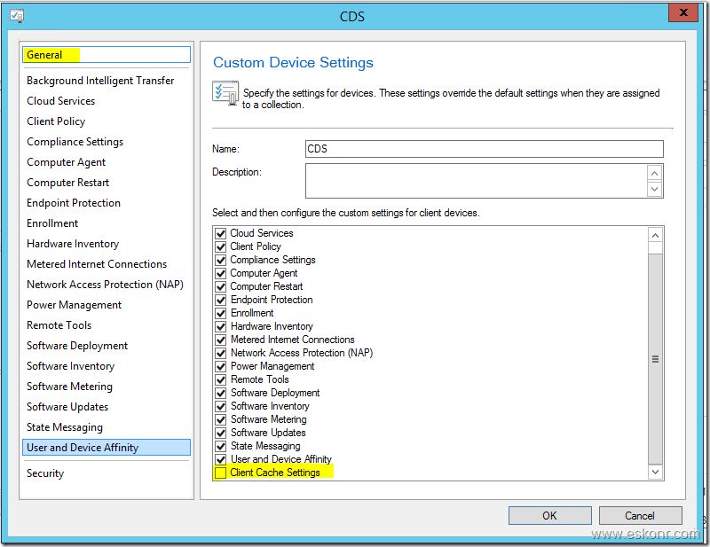Click description box scroll-down arrow
Screen dimensions: 710x547
pyautogui.click(x=655, y=189)
